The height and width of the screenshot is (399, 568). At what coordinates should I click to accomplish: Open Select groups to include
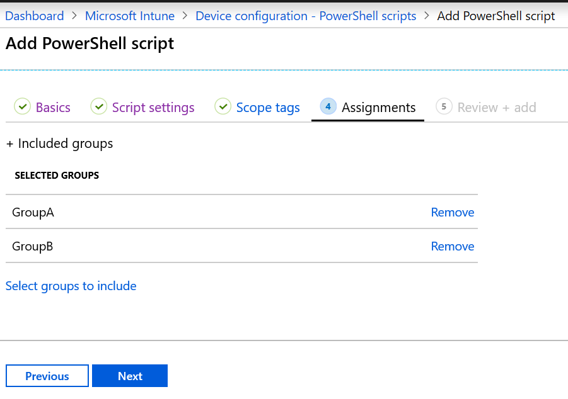[x=71, y=286]
